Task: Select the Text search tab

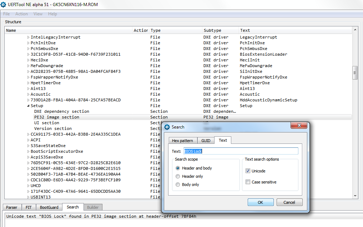Action: click(x=223, y=140)
